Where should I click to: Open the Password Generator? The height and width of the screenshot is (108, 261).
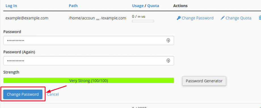click(x=204, y=81)
